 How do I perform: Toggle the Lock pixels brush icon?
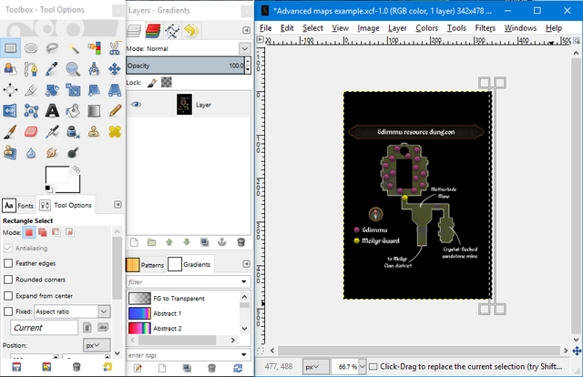(x=152, y=83)
